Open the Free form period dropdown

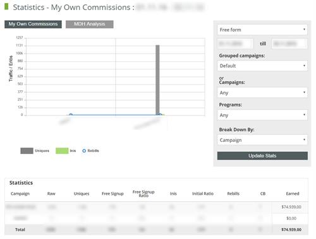[262, 30]
